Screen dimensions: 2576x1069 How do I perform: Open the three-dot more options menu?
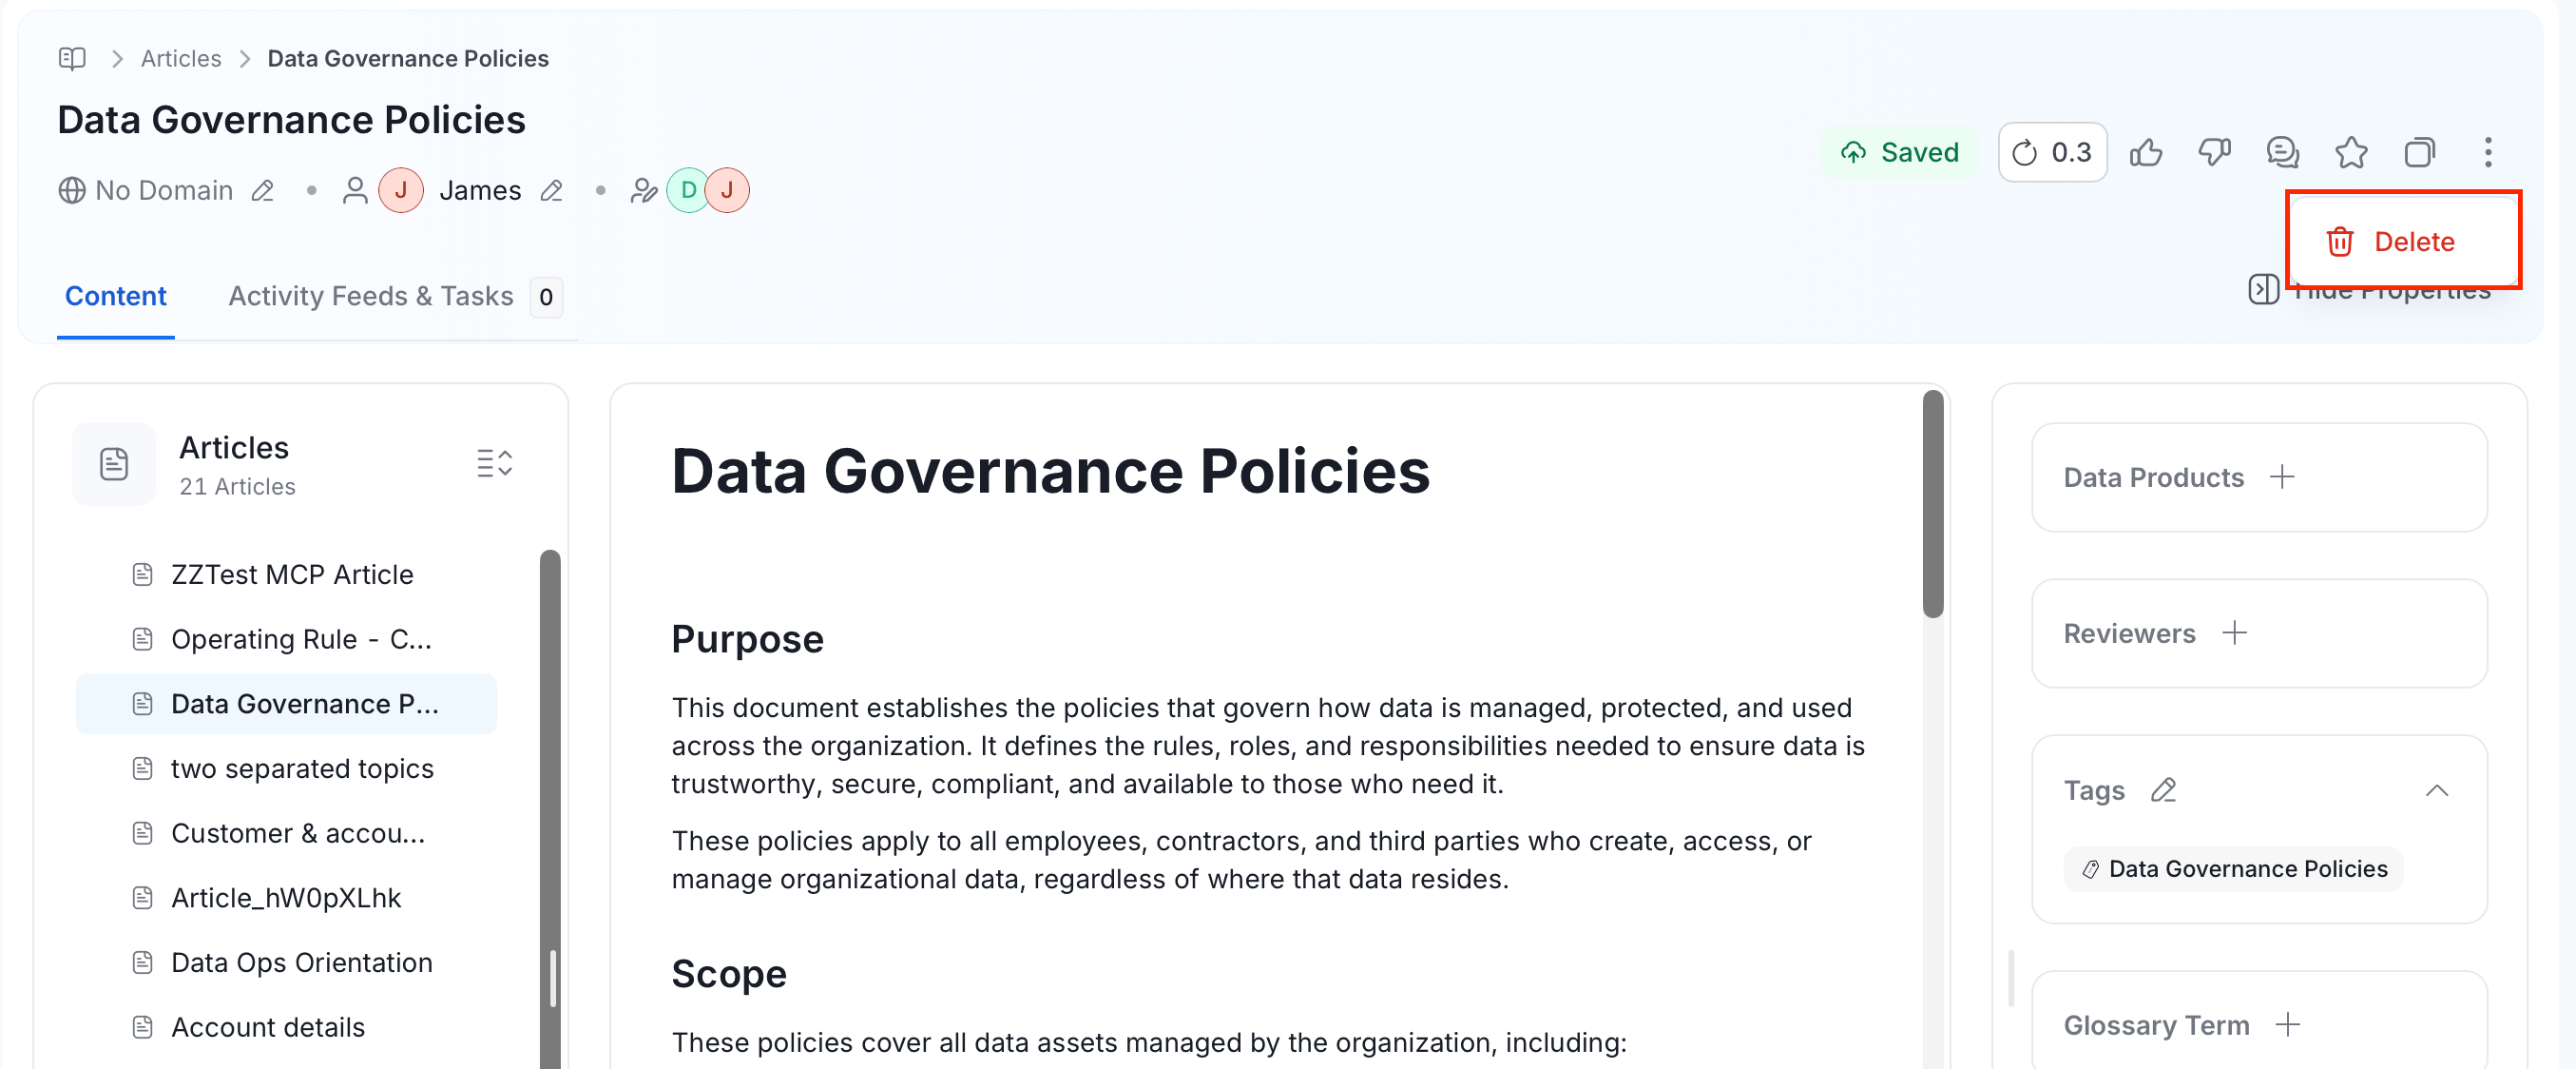coord(2488,153)
